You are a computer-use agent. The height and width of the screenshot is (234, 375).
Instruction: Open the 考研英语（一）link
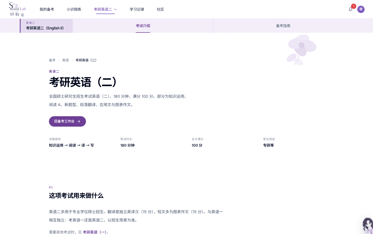tap(94, 232)
